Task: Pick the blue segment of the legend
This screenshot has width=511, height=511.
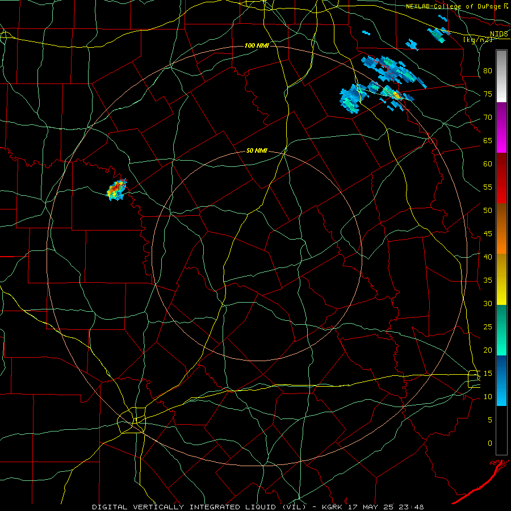Action: click(x=501, y=380)
